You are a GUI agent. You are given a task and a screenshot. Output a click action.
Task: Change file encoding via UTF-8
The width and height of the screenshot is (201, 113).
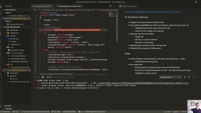pyautogui.click(x=184, y=112)
